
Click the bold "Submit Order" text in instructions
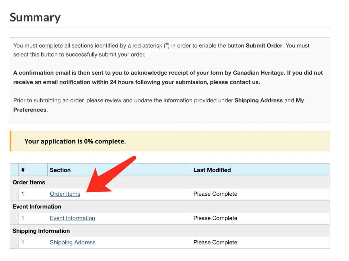pos(264,46)
